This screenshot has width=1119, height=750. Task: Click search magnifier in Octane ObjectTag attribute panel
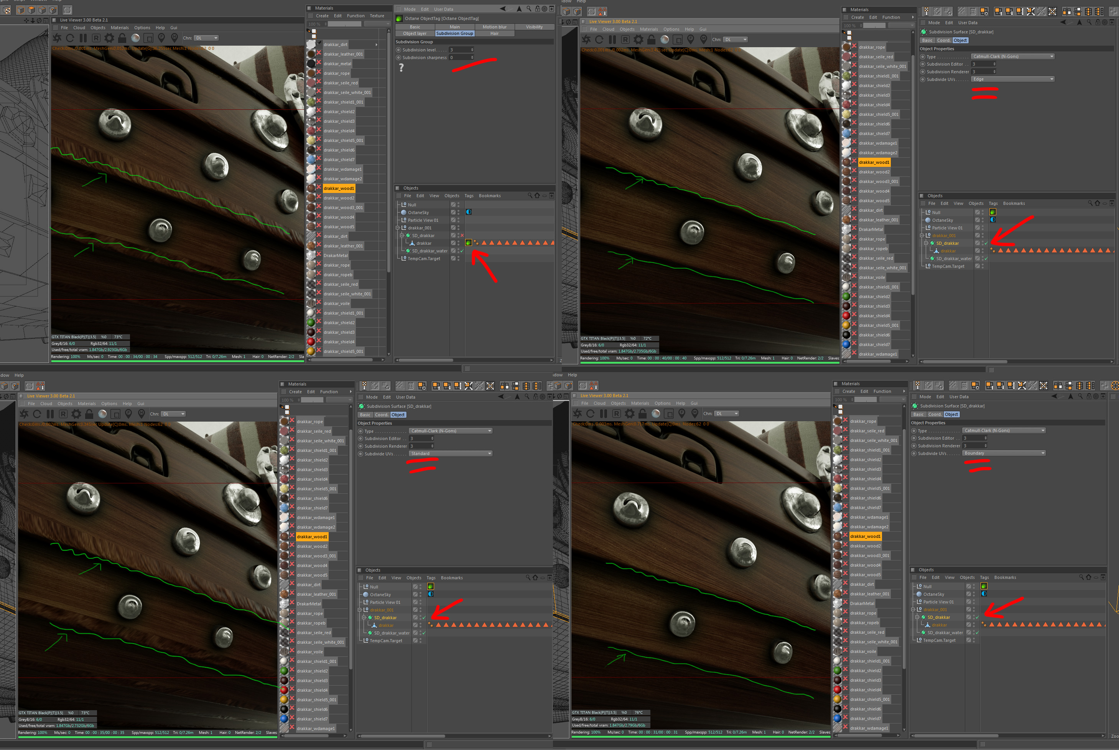point(529,8)
